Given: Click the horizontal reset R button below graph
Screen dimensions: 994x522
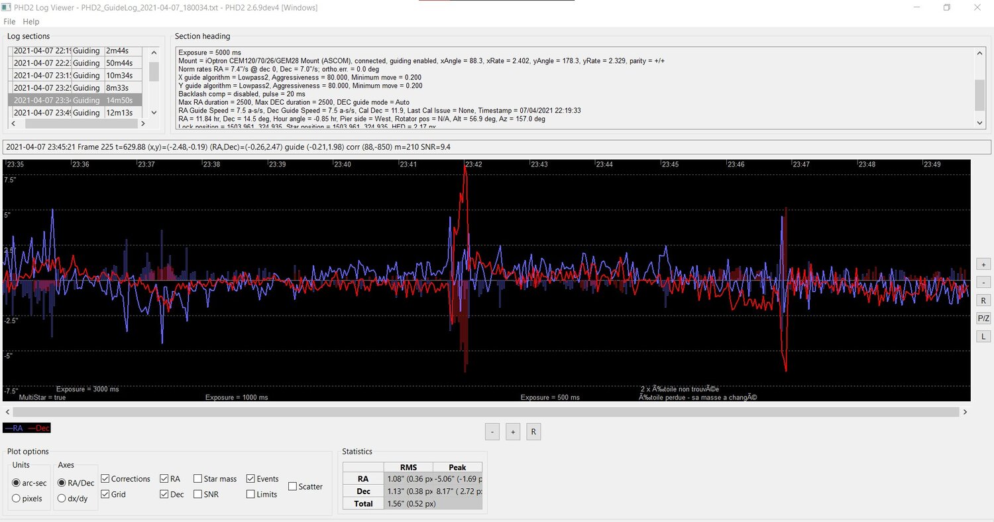Looking at the screenshot, I should coord(533,432).
